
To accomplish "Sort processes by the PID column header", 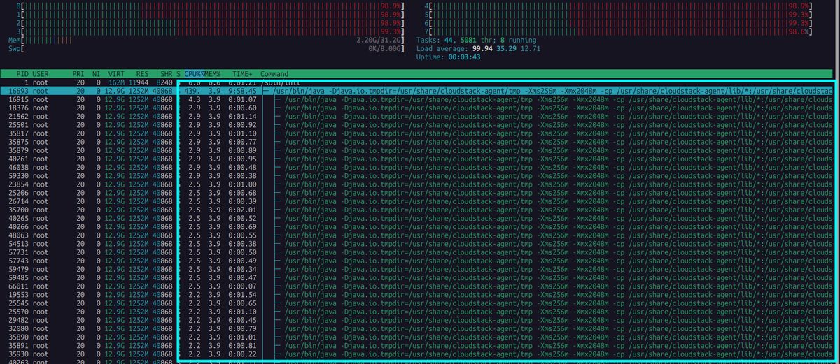I will click(22, 73).
